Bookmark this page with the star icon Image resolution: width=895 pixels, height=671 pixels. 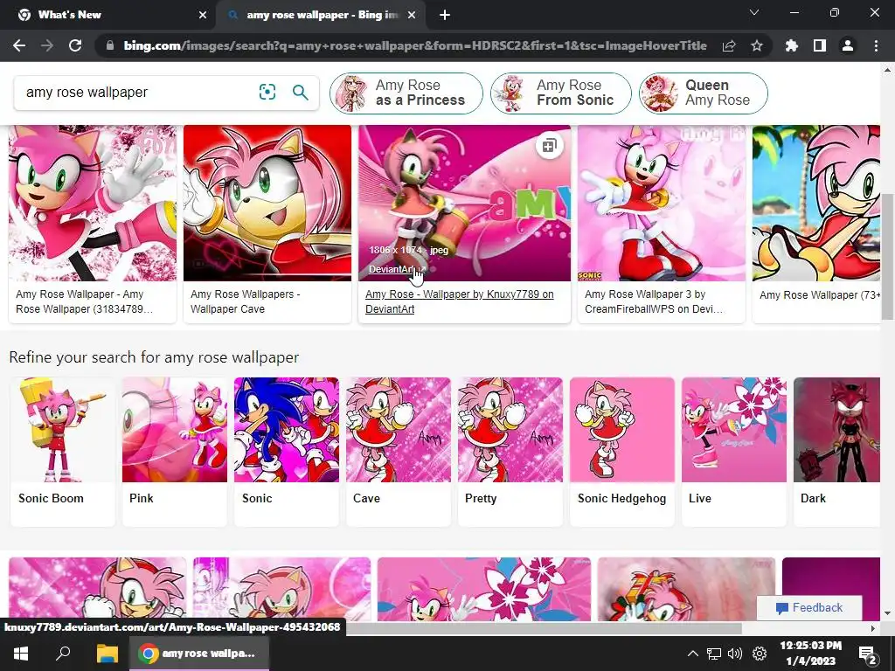click(x=757, y=45)
